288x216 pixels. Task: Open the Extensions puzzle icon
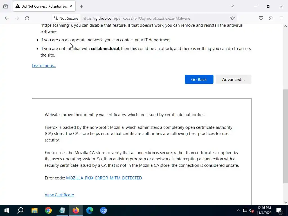click(x=271, y=18)
